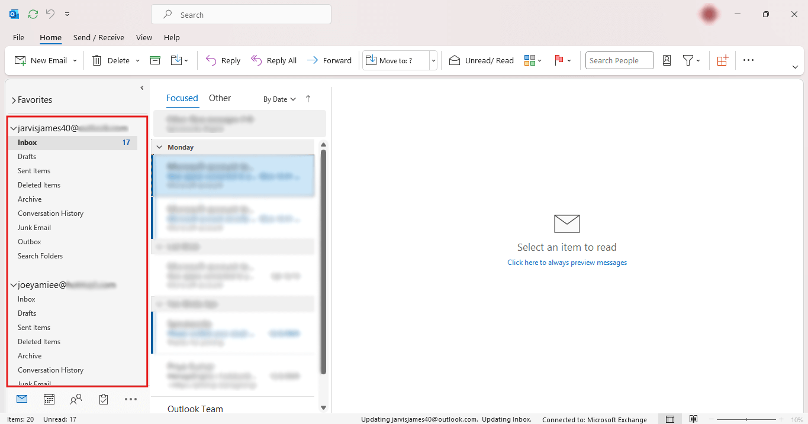Switch to Reading view in status bar
Screen dimensions: 808x424
pos(694,419)
